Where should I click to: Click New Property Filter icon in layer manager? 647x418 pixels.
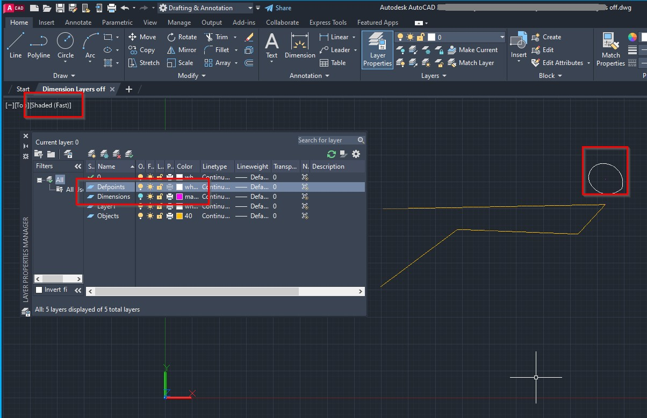pos(39,154)
